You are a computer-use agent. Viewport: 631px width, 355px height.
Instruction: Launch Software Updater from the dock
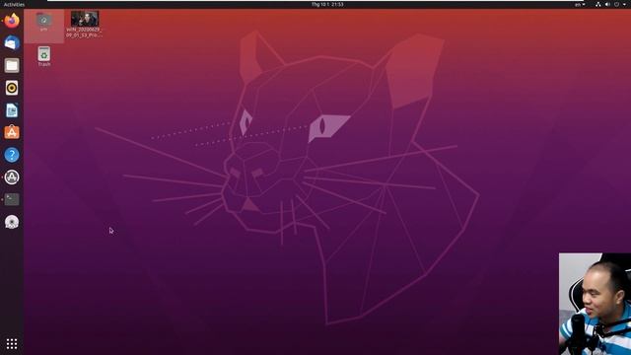12,177
